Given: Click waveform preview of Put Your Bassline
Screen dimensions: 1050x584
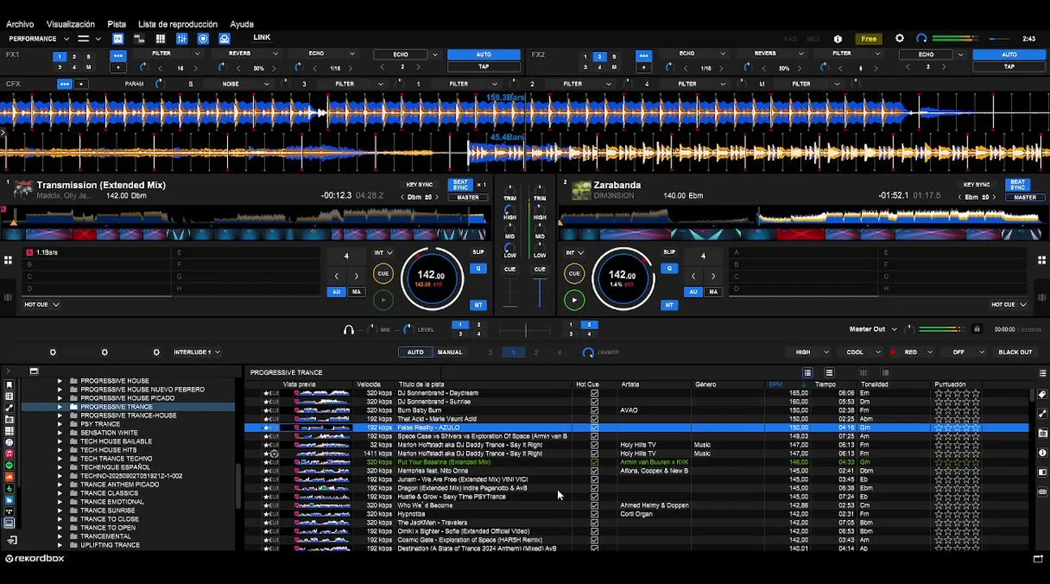Looking at the screenshot, I should [322, 462].
